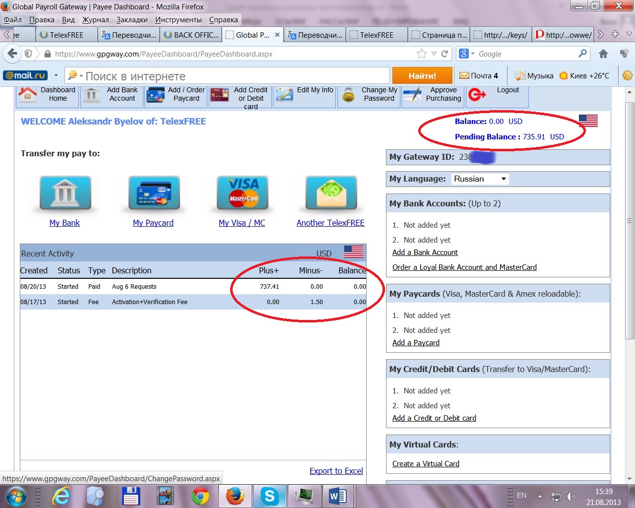Click the address bar URL field
Image resolution: width=635 pixels, height=508 pixels.
pos(233,54)
